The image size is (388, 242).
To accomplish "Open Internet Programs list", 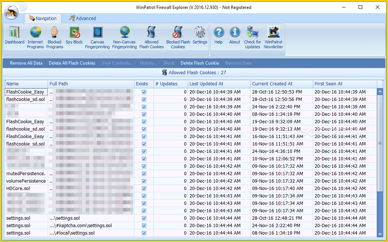I will coord(35,37).
